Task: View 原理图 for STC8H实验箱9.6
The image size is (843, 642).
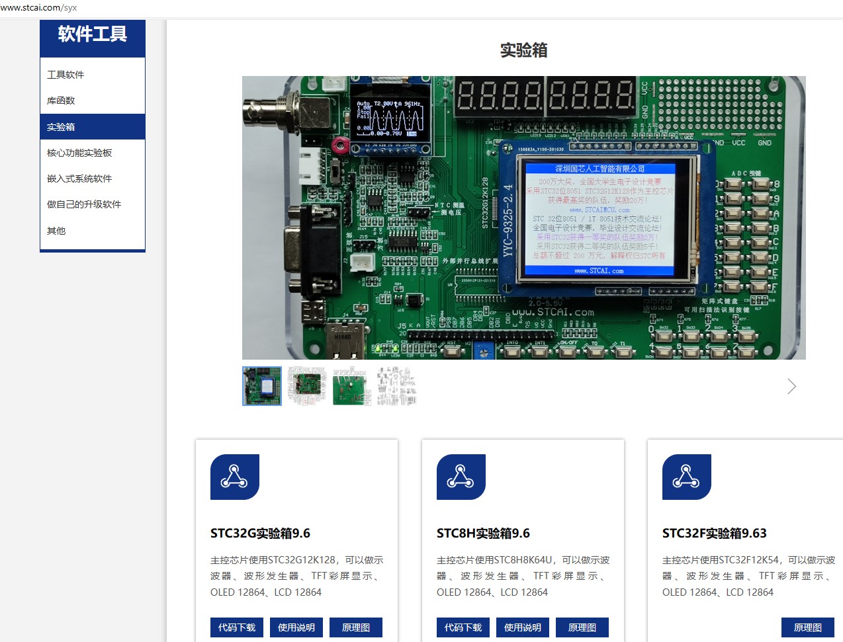Action: click(x=582, y=627)
